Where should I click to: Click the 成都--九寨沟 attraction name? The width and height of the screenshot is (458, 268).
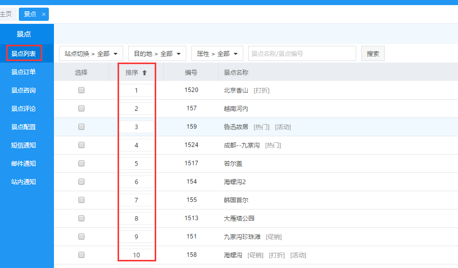(x=242, y=145)
